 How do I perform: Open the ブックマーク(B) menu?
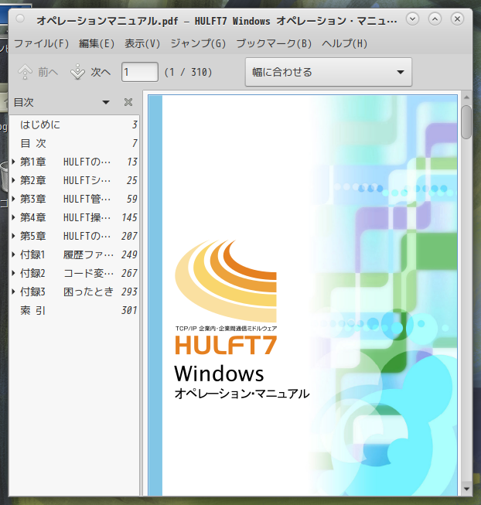click(274, 43)
